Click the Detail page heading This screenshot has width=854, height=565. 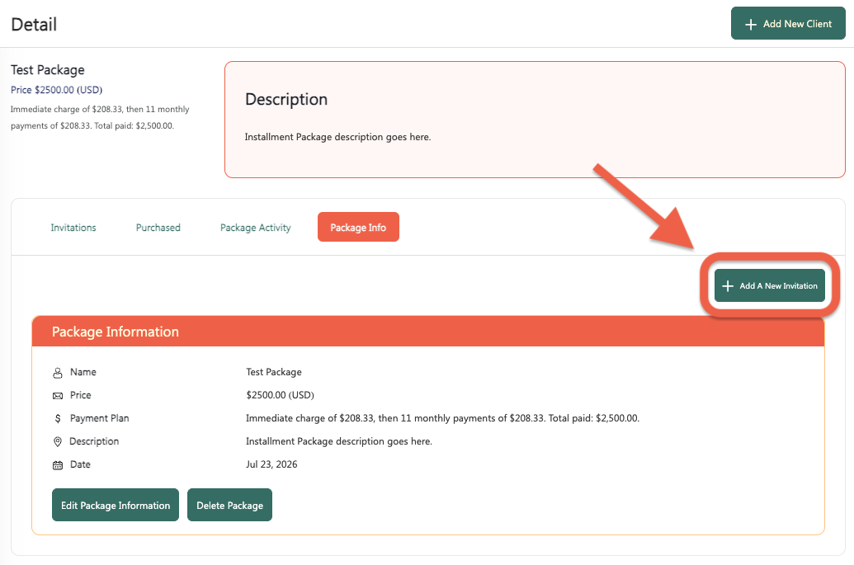[34, 25]
